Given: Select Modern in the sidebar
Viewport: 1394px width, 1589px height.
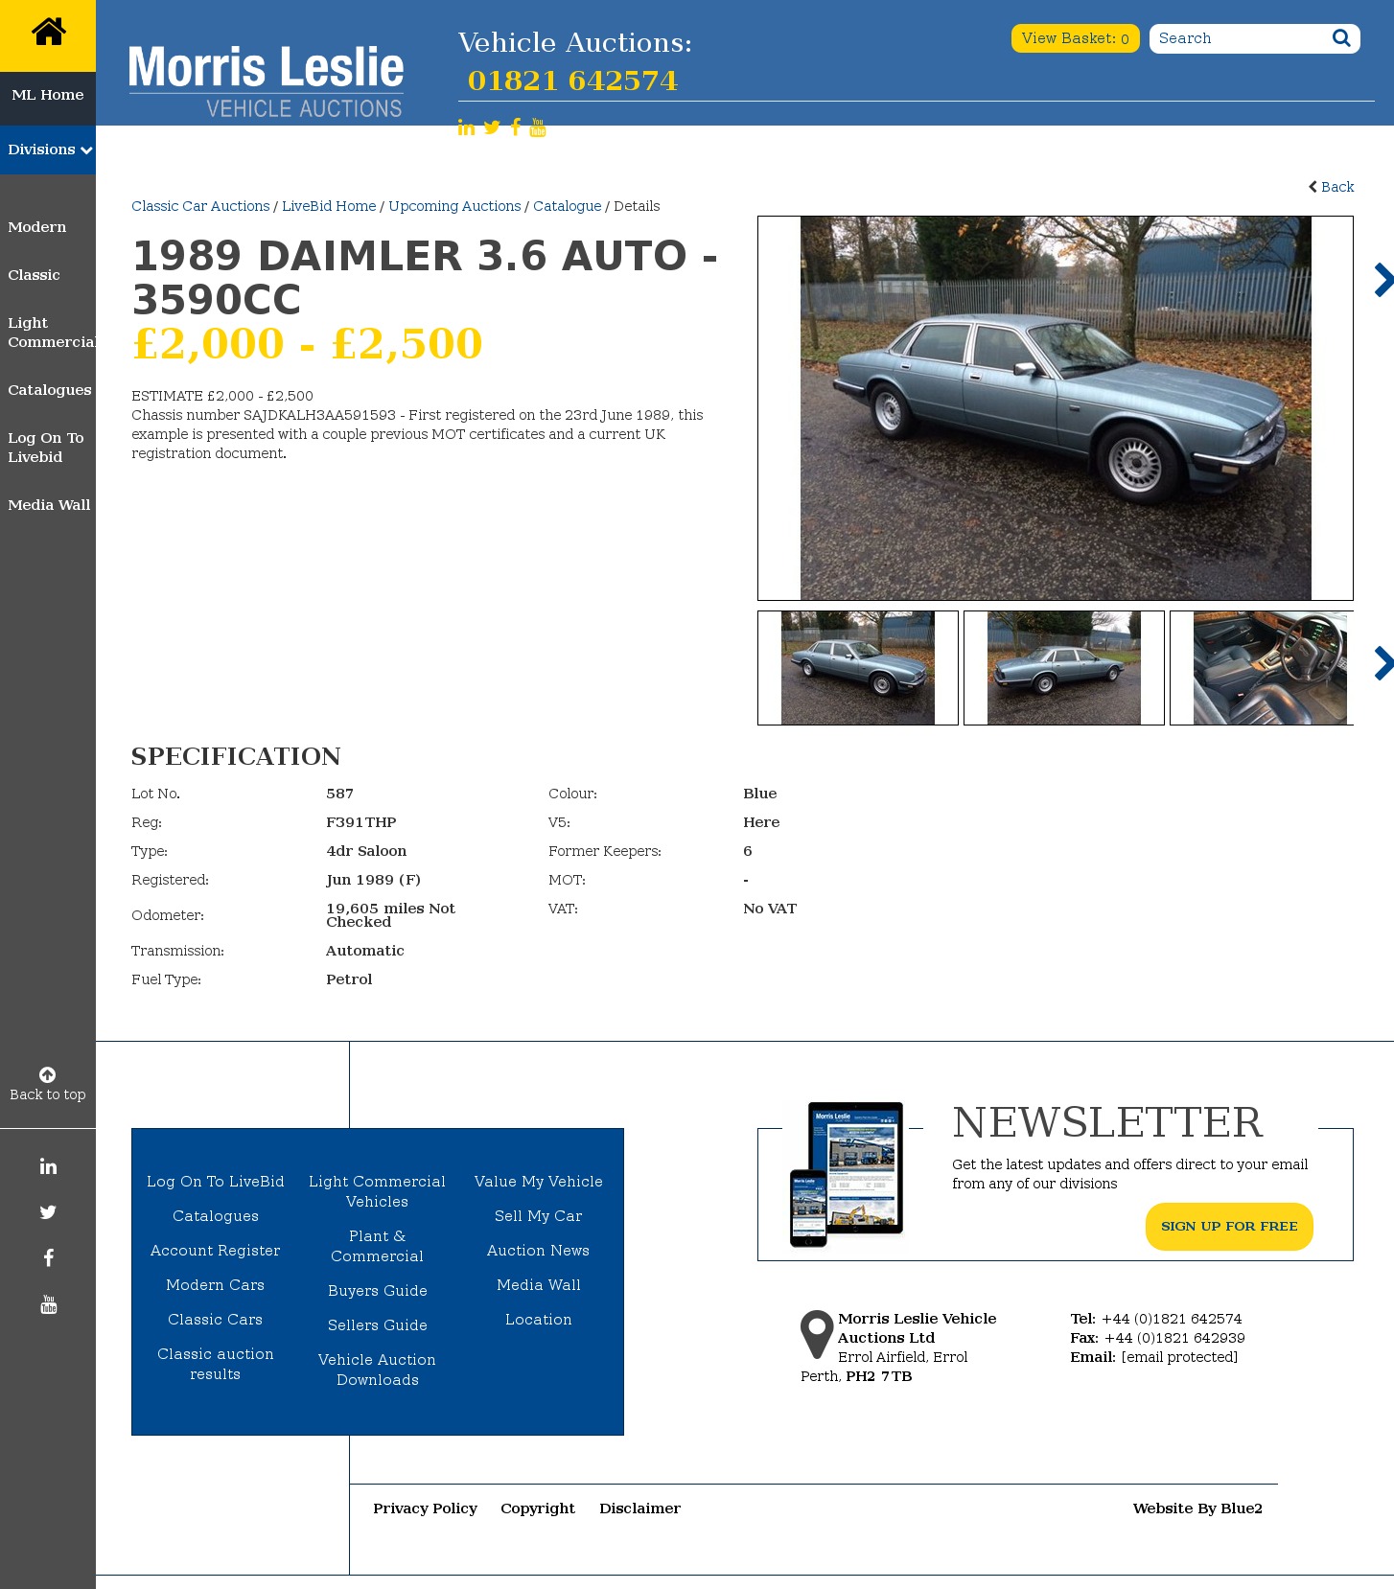Looking at the screenshot, I should click(x=37, y=227).
